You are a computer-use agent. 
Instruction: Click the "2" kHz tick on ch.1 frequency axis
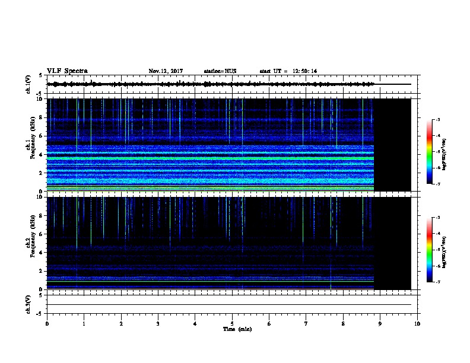[41, 173]
